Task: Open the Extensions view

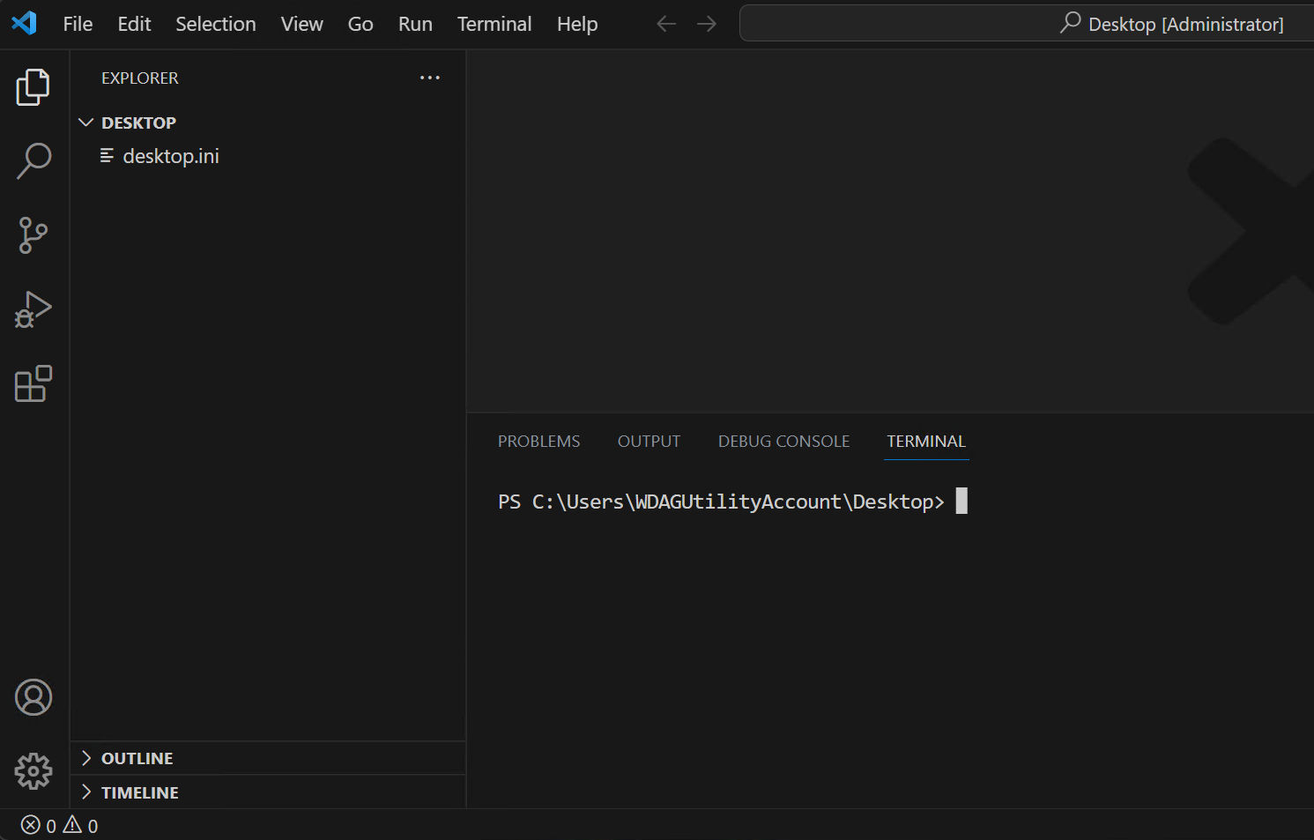Action: click(x=33, y=383)
